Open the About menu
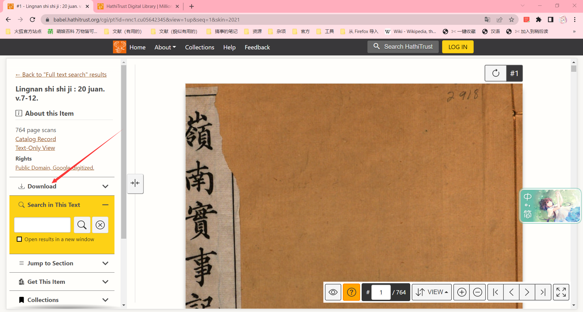This screenshot has height=312, width=583. coord(165,47)
